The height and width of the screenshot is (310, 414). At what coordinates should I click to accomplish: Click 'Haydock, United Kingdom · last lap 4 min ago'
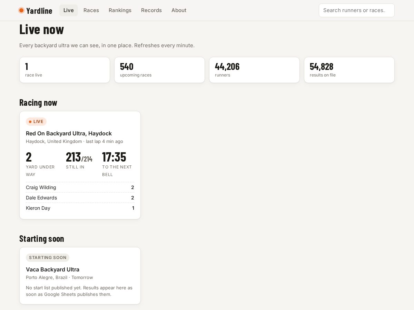click(75, 141)
